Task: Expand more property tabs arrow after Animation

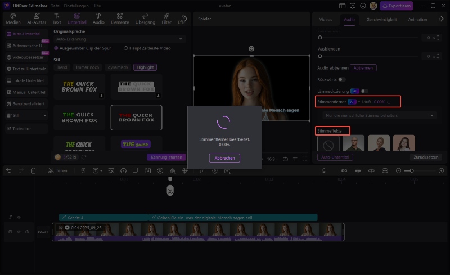Action: coord(442,19)
